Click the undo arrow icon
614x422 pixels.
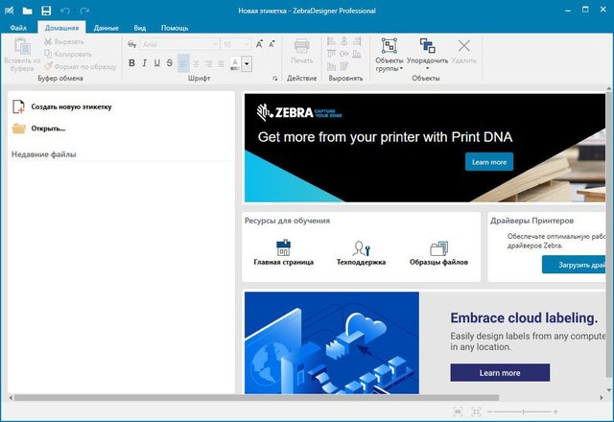(x=65, y=11)
